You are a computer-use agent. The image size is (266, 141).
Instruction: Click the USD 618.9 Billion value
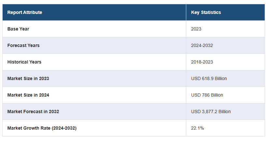[209, 78]
